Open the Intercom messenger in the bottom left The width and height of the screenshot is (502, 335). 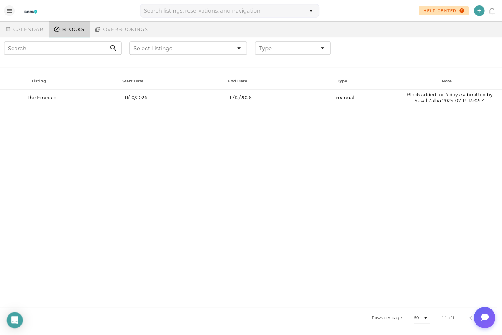tap(15, 320)
